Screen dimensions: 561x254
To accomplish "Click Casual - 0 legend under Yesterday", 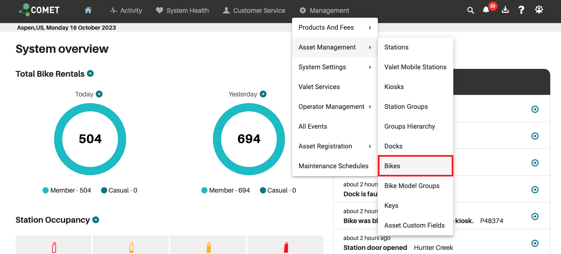I will [278, 190].
